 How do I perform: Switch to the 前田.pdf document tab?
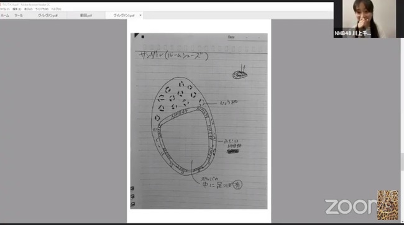(x=86, y=16)
